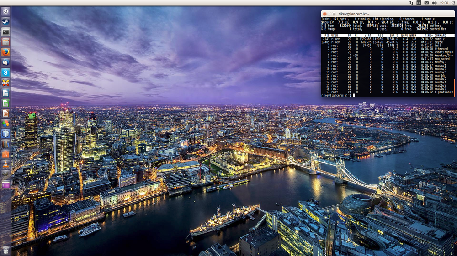Open Skype from the launcher
This screenshot has height=256, width=457.
(x=5, y=72)
